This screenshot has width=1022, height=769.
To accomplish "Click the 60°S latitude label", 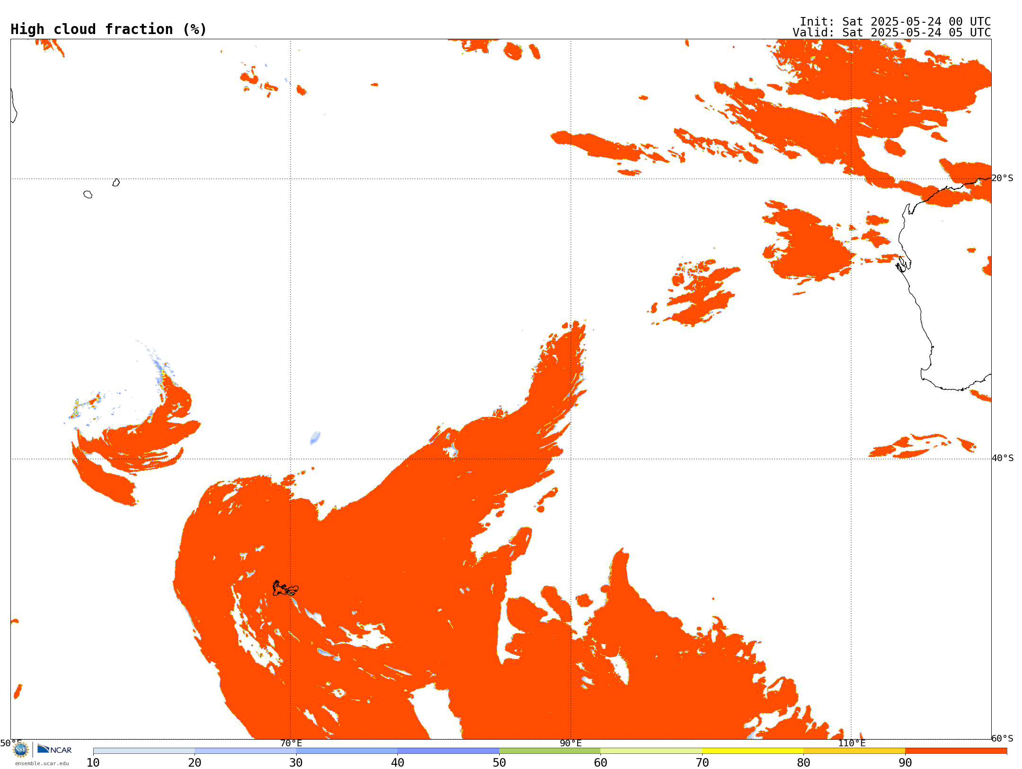I will pyautogui.click(x=1003, y=738).
